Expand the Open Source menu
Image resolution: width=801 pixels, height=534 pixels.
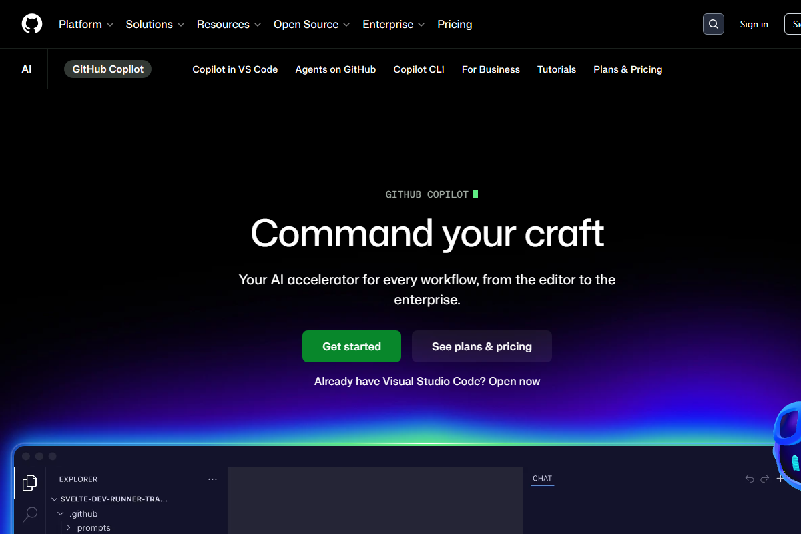click(x=312, y=24)
